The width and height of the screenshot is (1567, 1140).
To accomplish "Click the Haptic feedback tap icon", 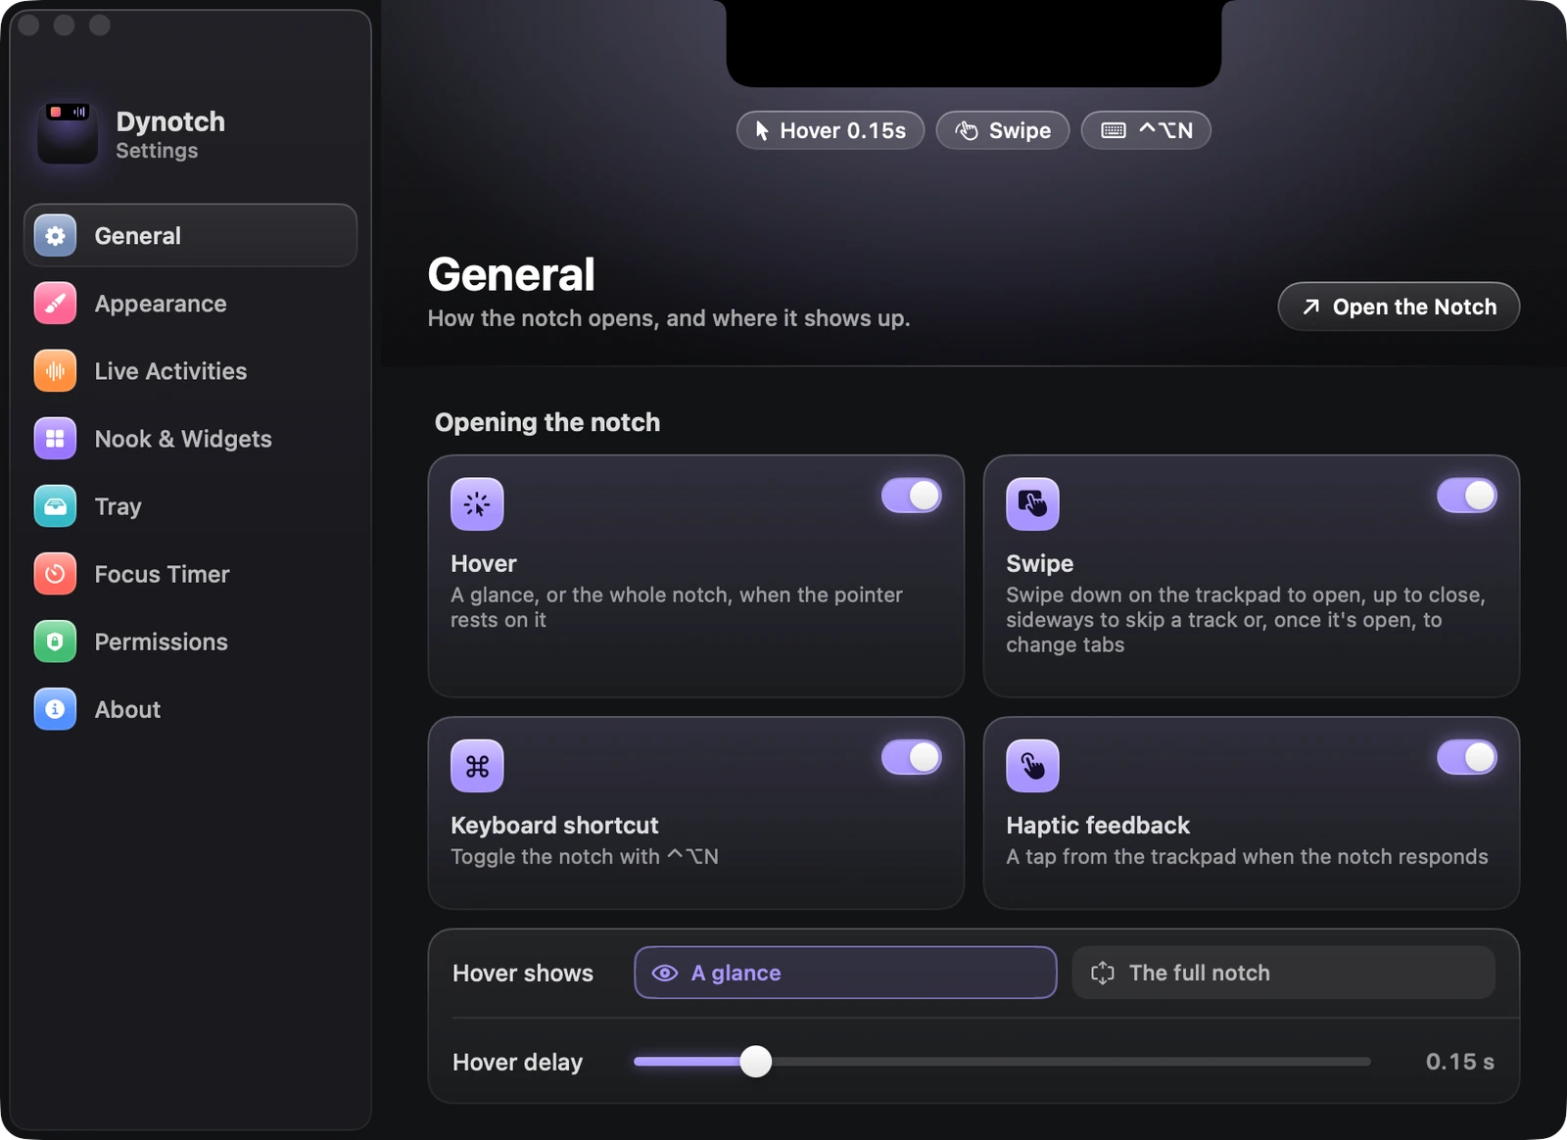I will pyautogui.click(x=1032, y=766).
